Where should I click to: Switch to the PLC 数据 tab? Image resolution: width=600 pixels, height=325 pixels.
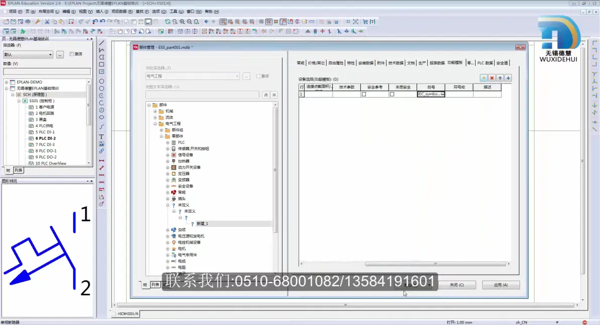tap(485, 63)
